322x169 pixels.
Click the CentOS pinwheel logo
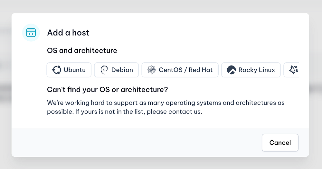coord(152,70)
